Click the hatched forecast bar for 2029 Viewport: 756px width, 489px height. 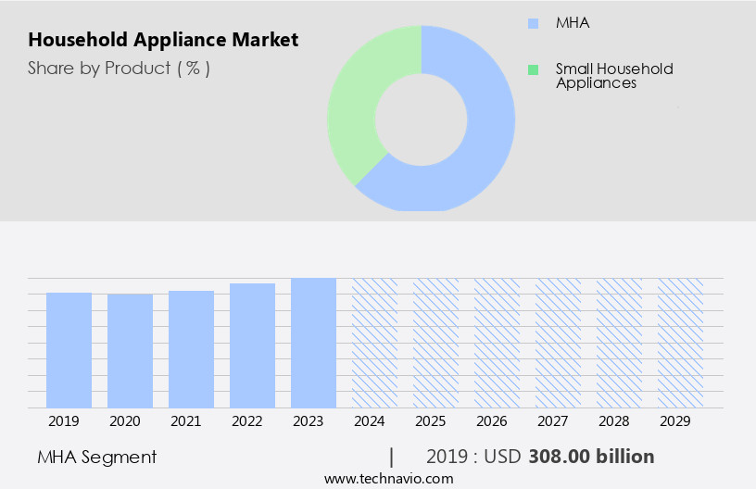680,342
